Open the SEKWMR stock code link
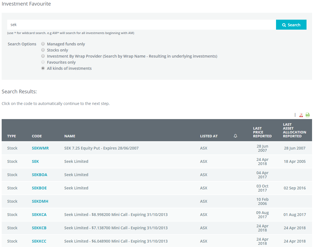Image resolution: width=314 pixels, height=247 pixels. click(x=40, y=148)
